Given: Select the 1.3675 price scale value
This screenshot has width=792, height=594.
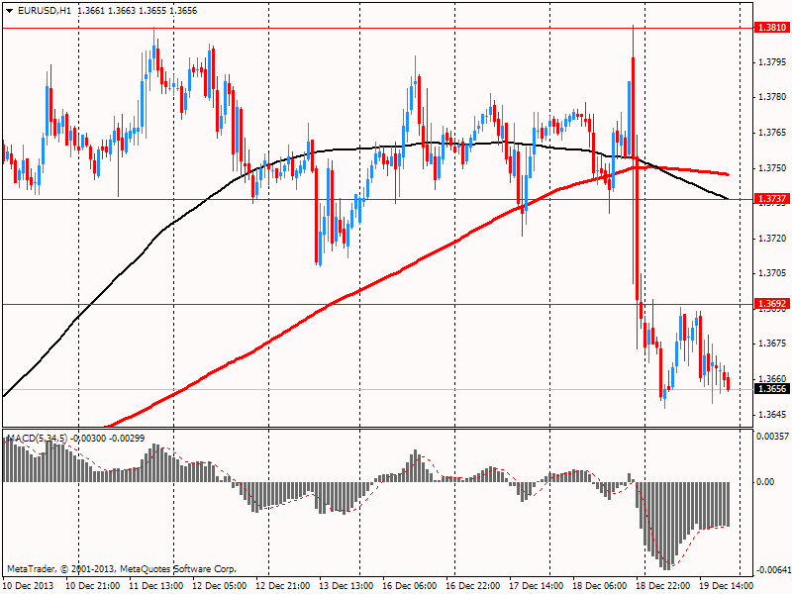Looking at the screenshot, I should [772, 344].
